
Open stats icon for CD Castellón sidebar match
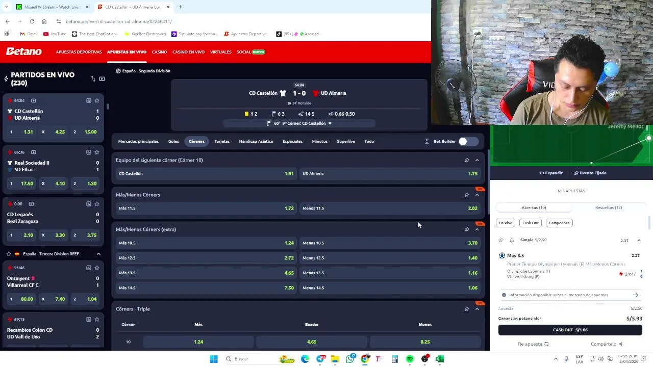tap(88, 100)
